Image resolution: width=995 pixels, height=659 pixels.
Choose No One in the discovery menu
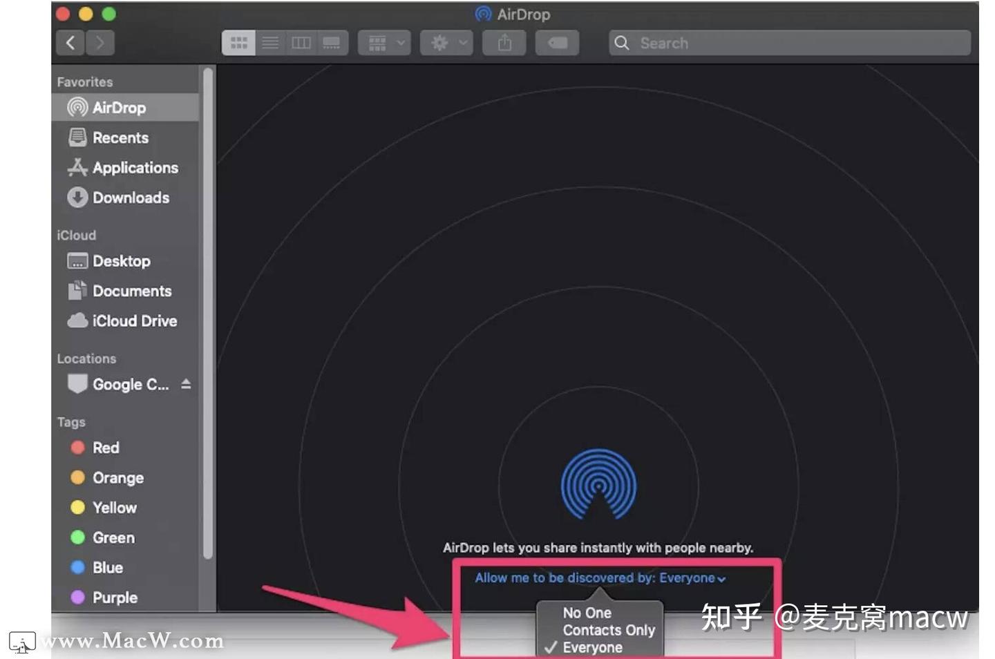(599, 613)
